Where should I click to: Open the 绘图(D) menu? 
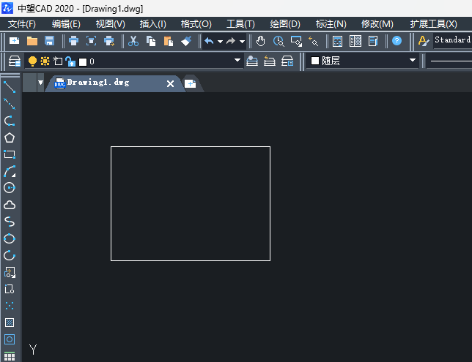285,24
